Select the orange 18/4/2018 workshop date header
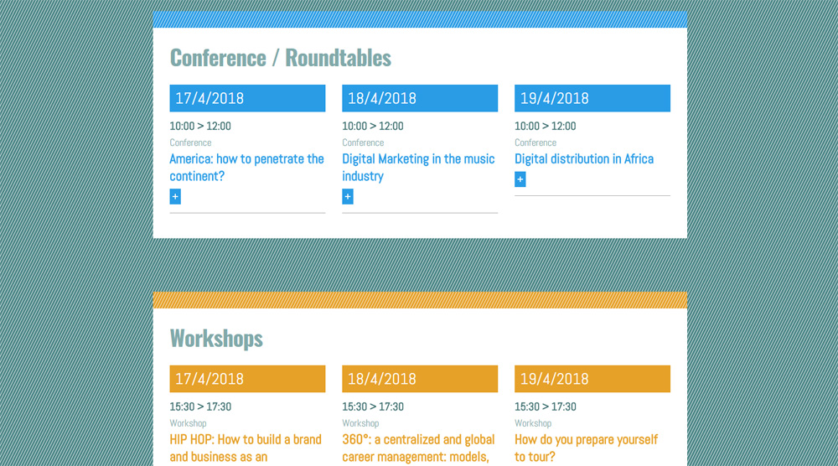Viewport: 838px width, 466px height. (420, 379)
